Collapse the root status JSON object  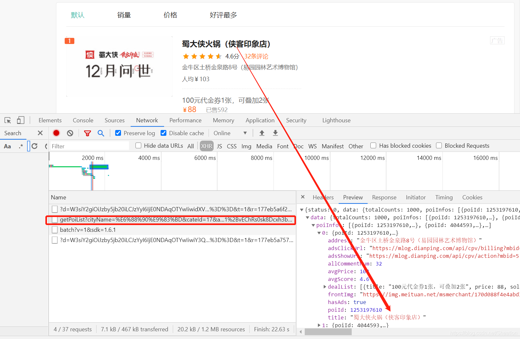click(x=302, y=210)
